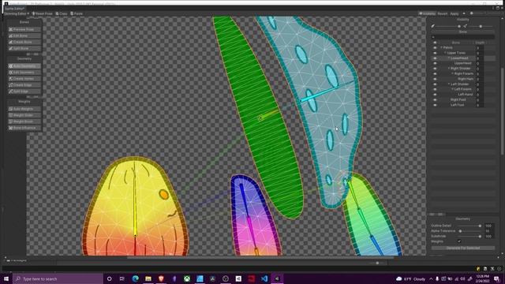Select the Split Bone tool
This screenshot has height=284, width=505.
[24, 49]
